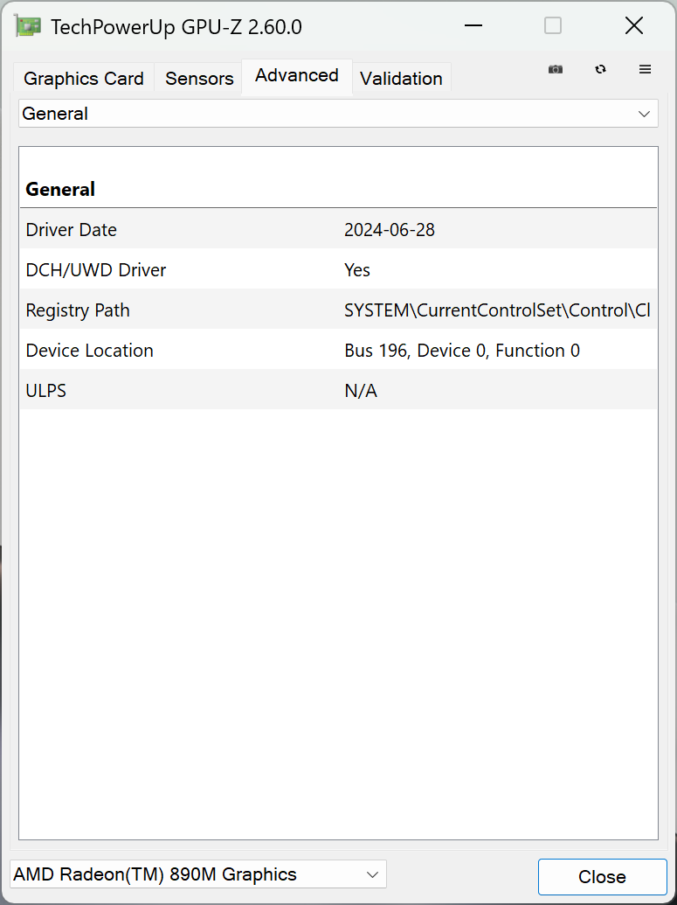Open the General section dropdown

click(x=338, y=114)
